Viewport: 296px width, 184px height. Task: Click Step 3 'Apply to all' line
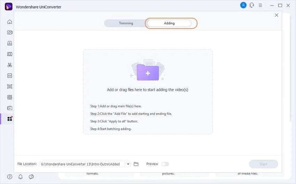point(114,121)
